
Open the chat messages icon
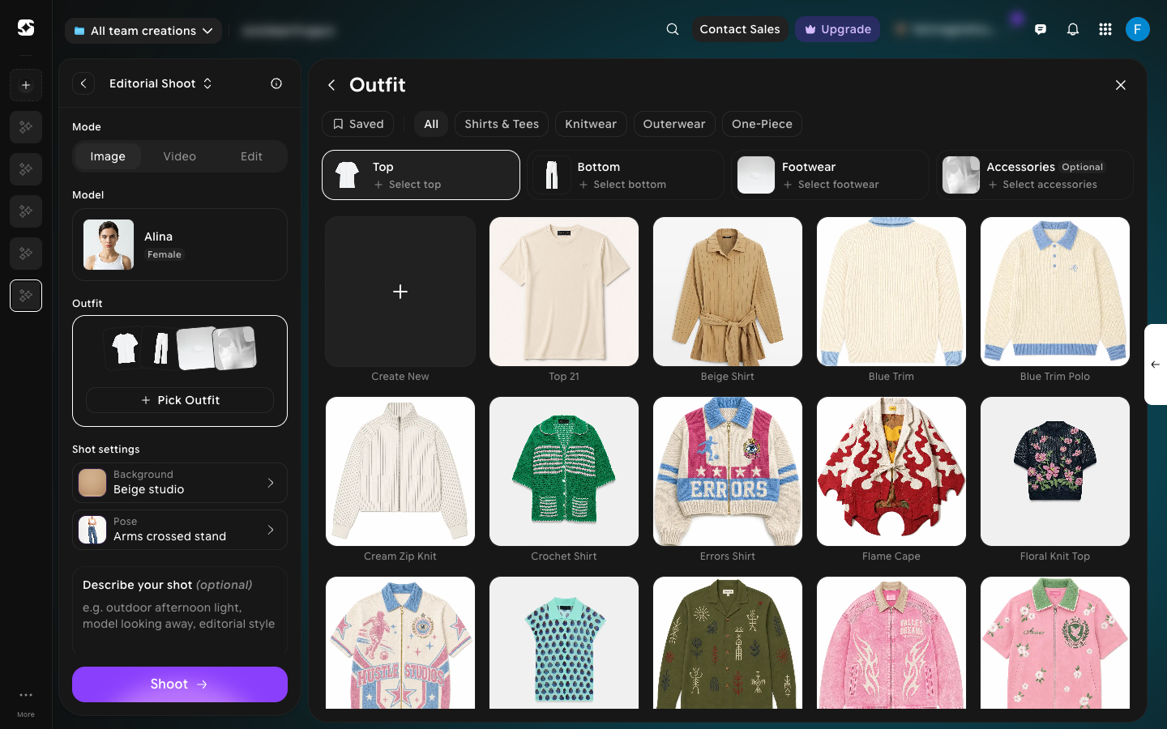1041,29
